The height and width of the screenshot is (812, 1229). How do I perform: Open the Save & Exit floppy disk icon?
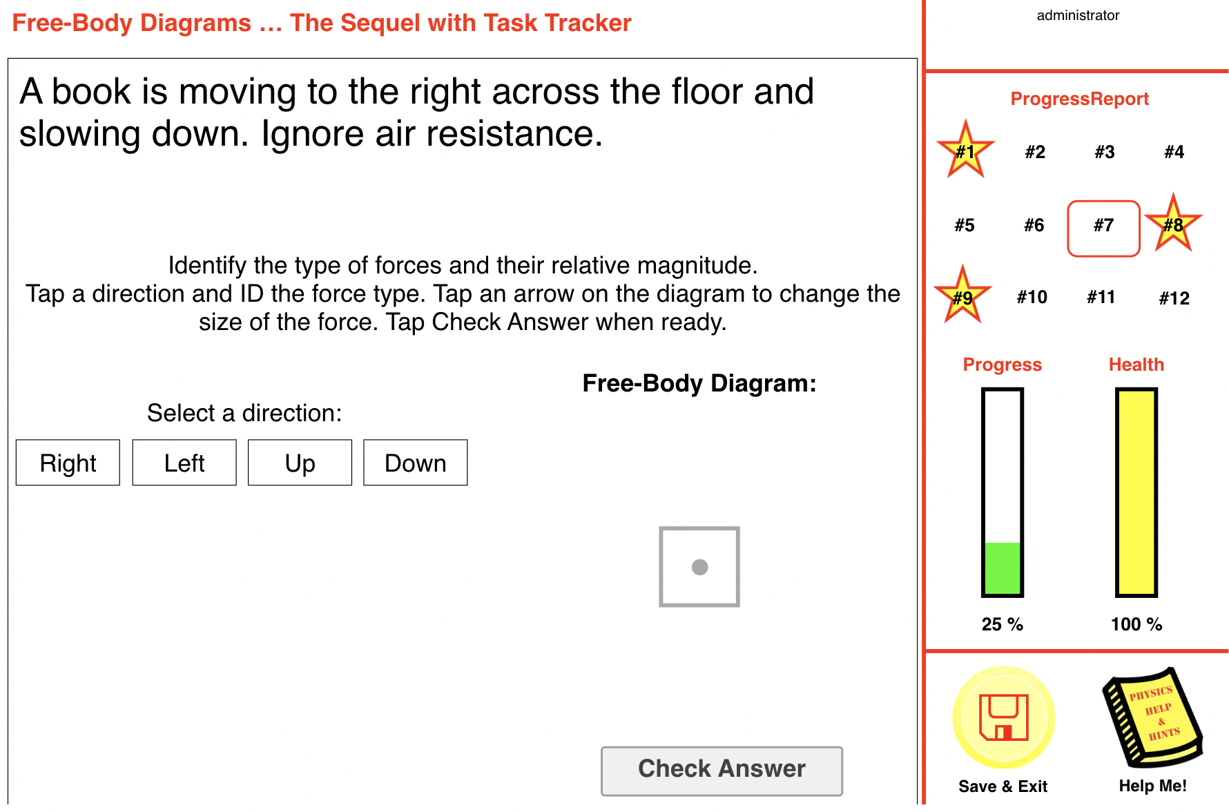(1003, 717)
